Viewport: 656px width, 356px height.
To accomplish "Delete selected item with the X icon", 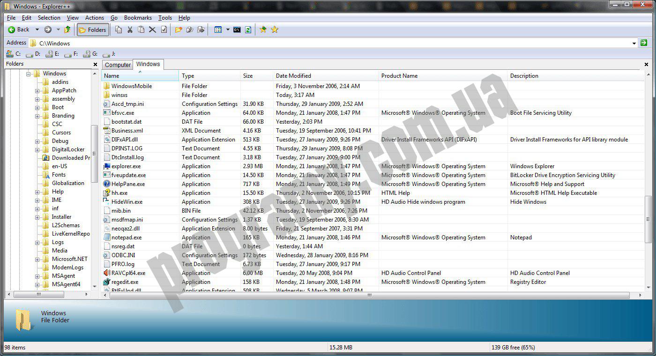I will click(152, 30).
